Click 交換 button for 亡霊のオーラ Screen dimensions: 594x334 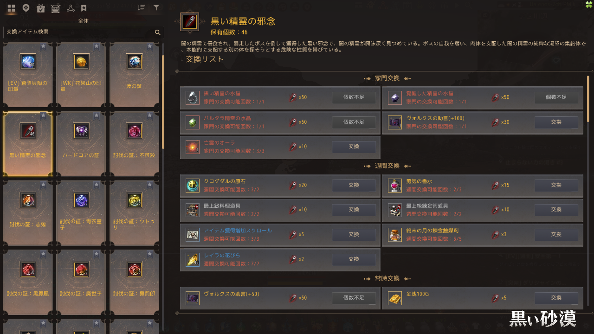[354, 147]
